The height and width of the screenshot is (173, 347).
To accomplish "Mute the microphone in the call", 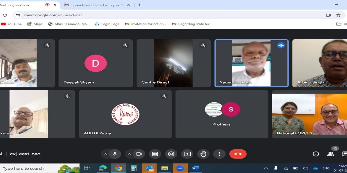I will pos(115,154).
